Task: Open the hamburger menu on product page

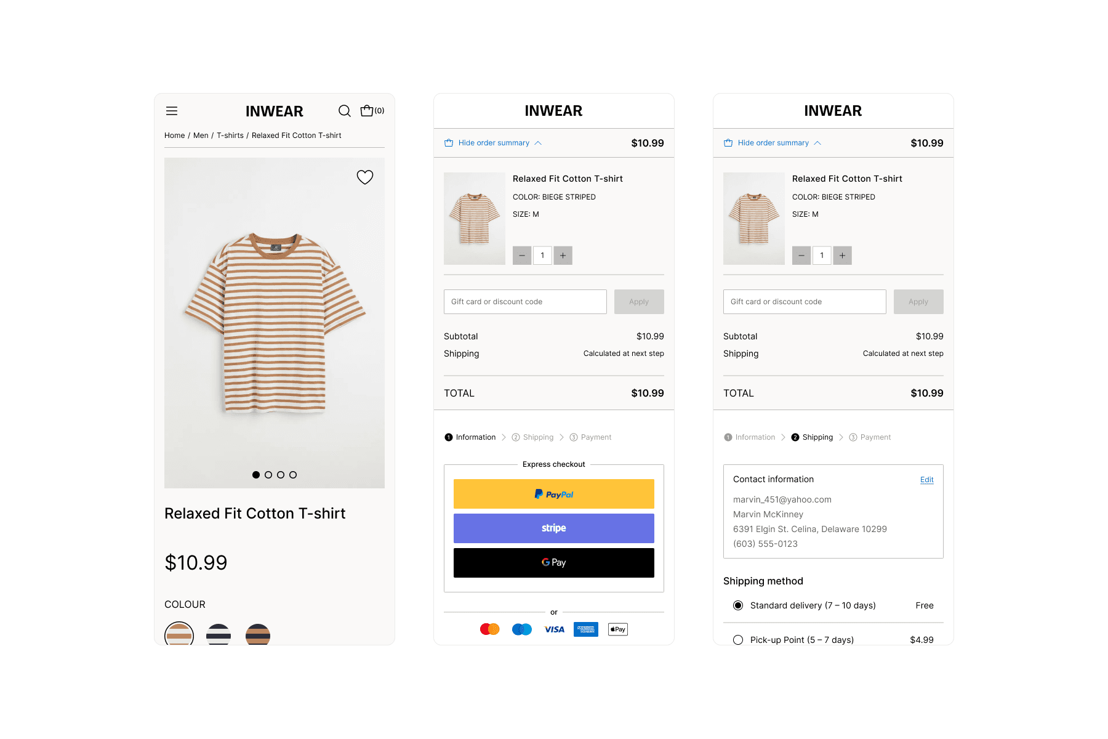Action: pyautogui.click(x=172, y=111)
